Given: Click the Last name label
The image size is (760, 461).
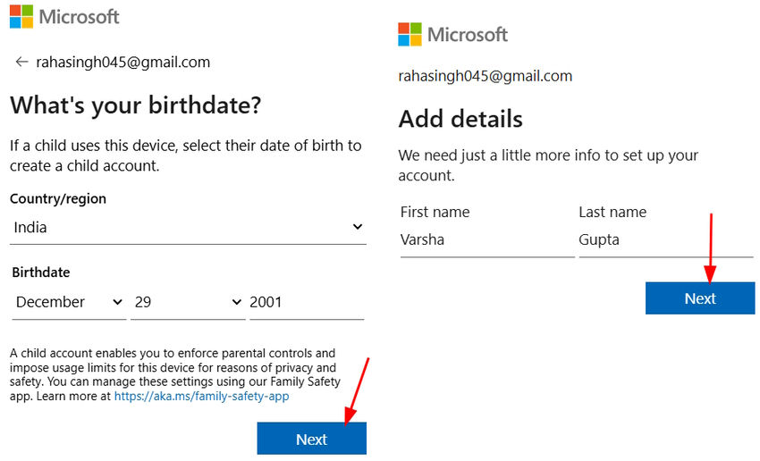Looking at the screenshot, I should [x=612, y=212].
